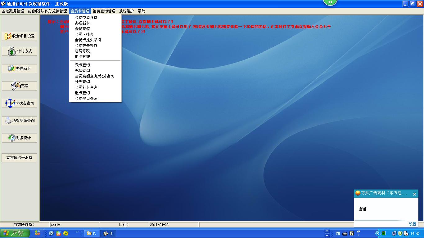
Task: Open 消费明细查询 in the sidebar
Action: pyautogui.click(x=20, y=121)
